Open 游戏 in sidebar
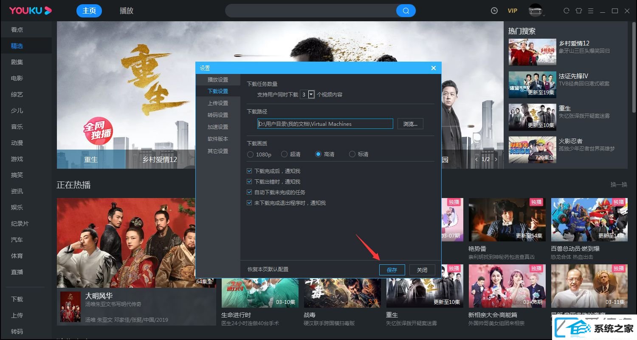The width and height of the screenshot is (637, 340). tap(17, 159)
